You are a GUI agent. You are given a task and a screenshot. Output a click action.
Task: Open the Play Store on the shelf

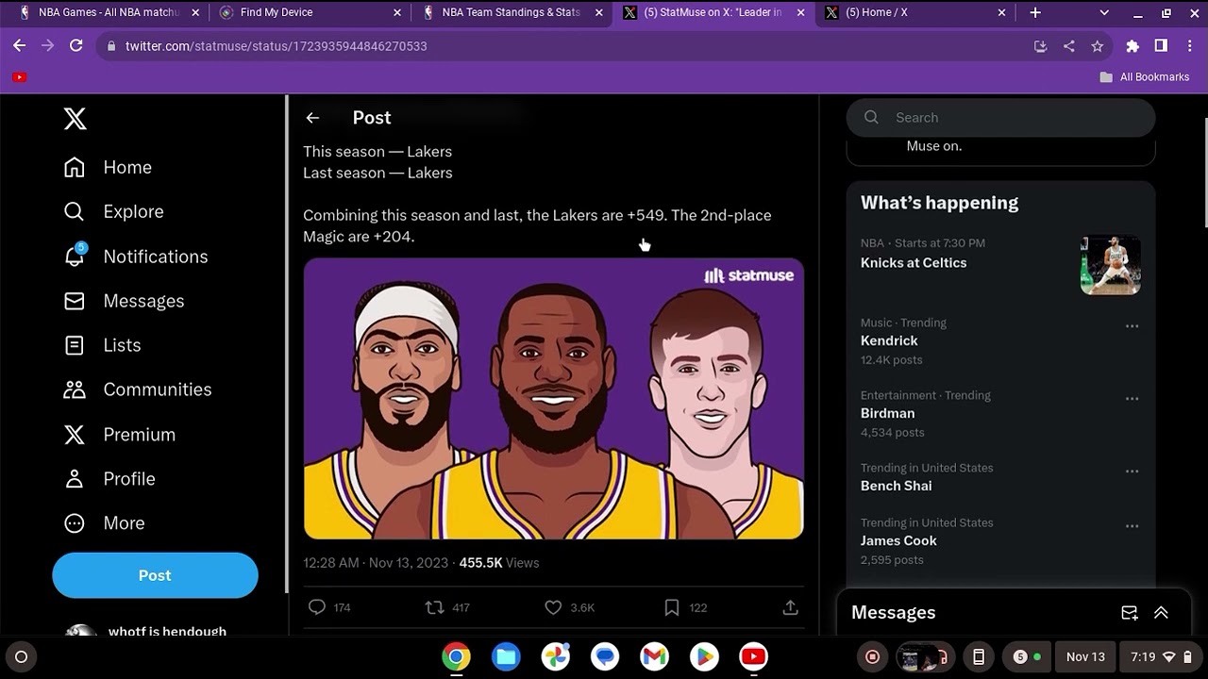point(704,656)
